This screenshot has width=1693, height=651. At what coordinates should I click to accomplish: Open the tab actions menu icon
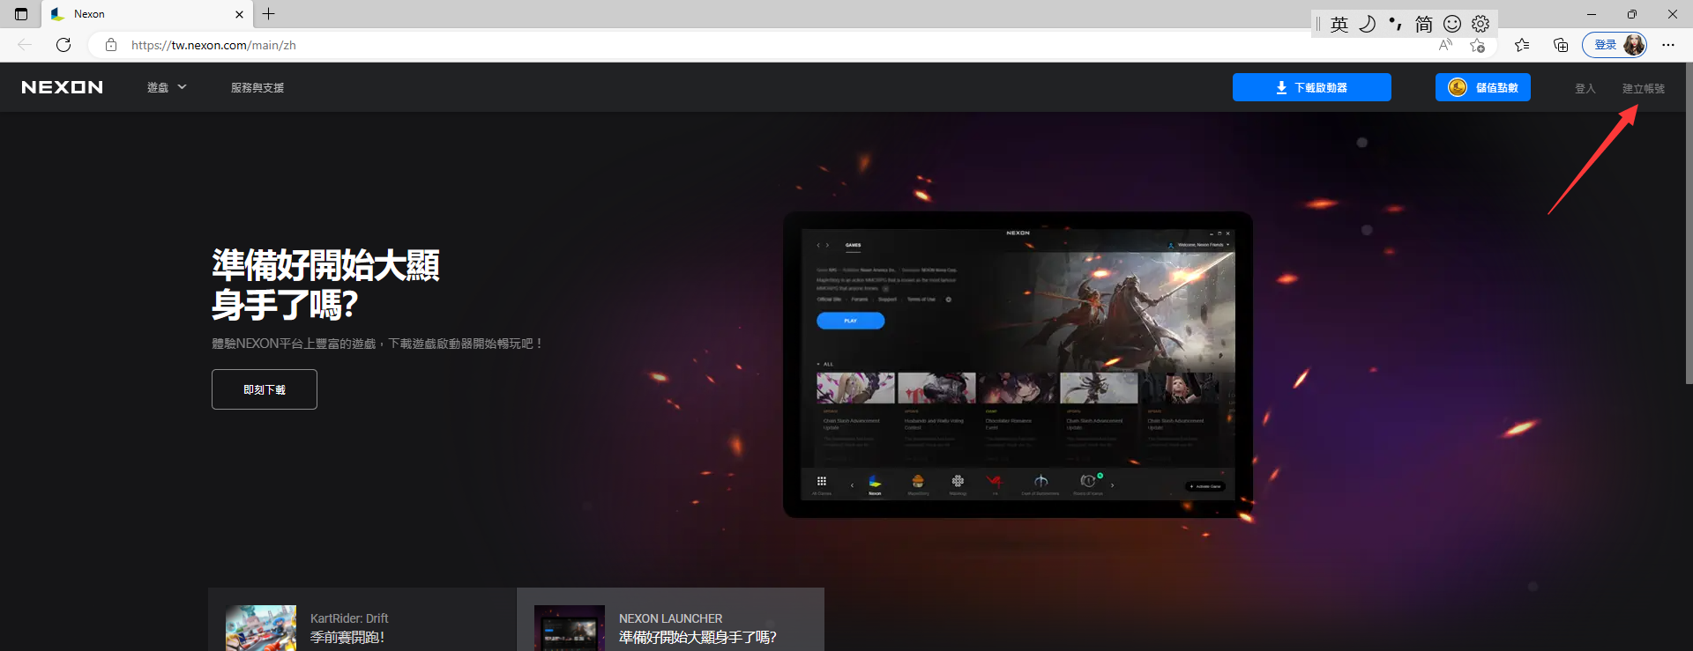click(21, 14)
